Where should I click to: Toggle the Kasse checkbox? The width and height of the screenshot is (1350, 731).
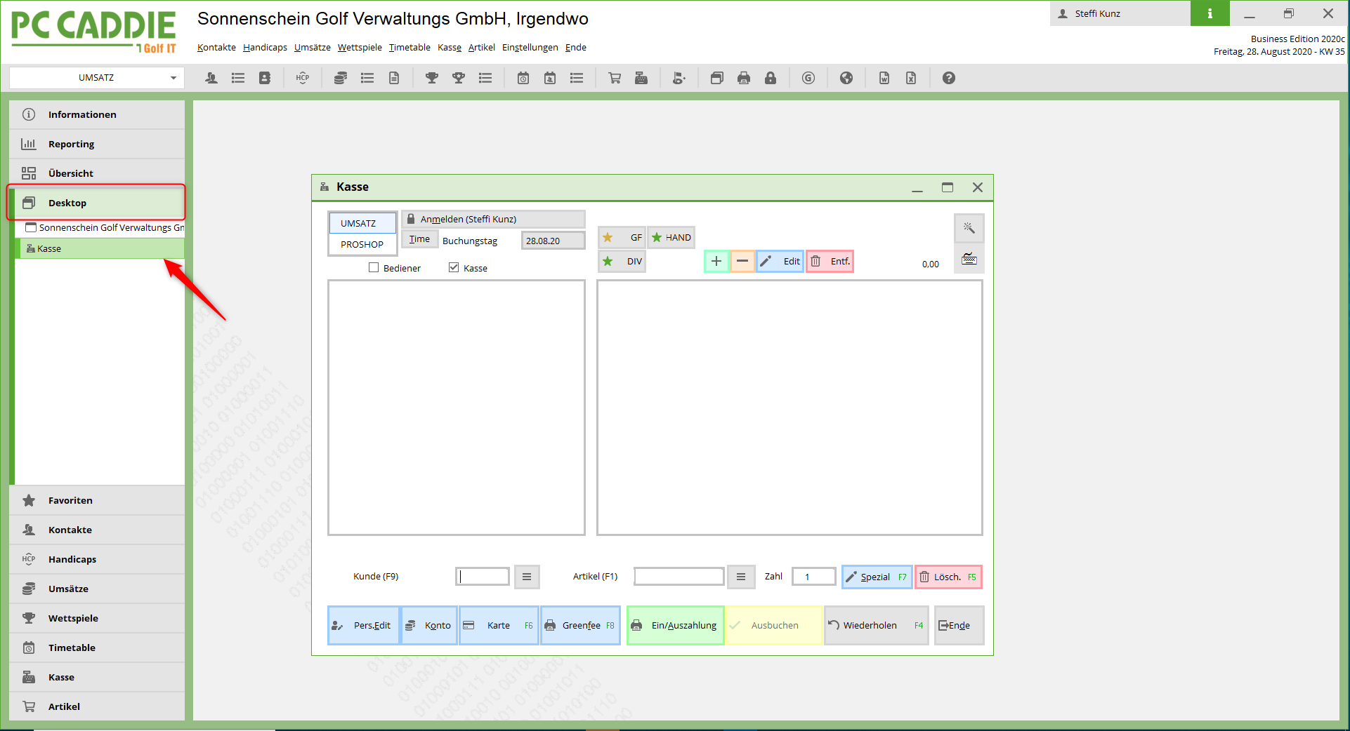click(454, 267)
